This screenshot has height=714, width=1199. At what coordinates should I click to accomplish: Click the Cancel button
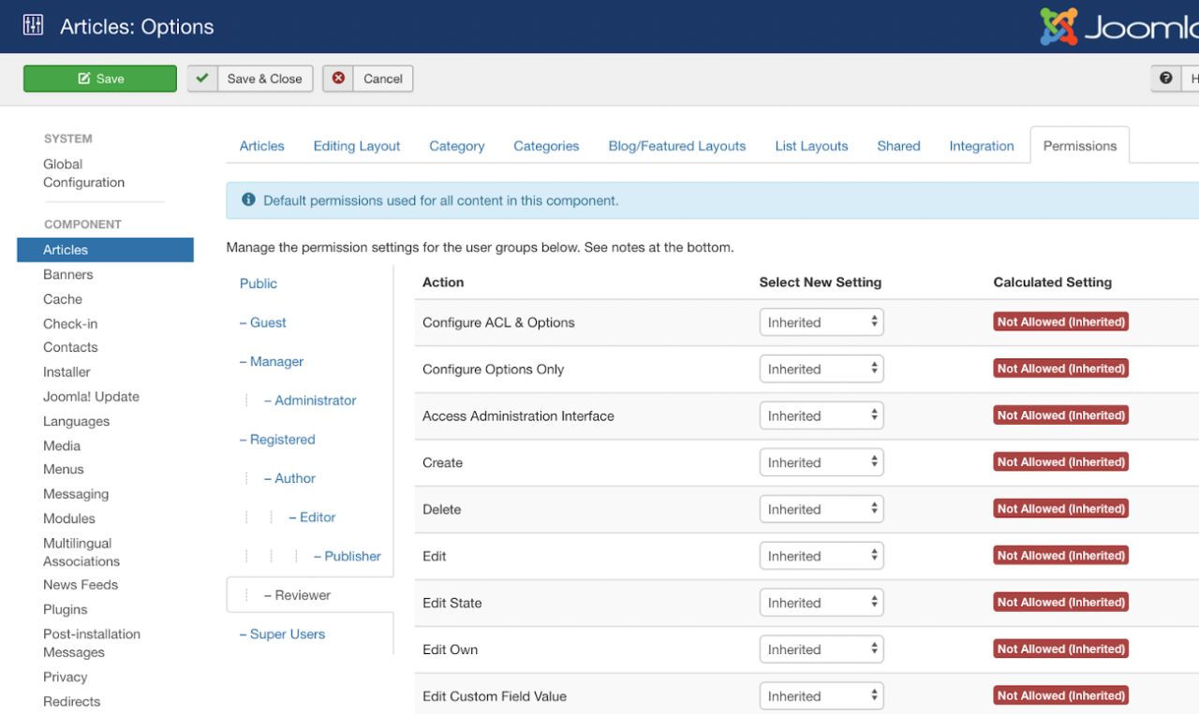[x=368, y=79]
